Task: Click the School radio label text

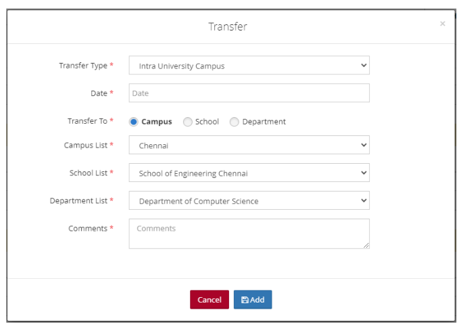Action: coord(207,122)
